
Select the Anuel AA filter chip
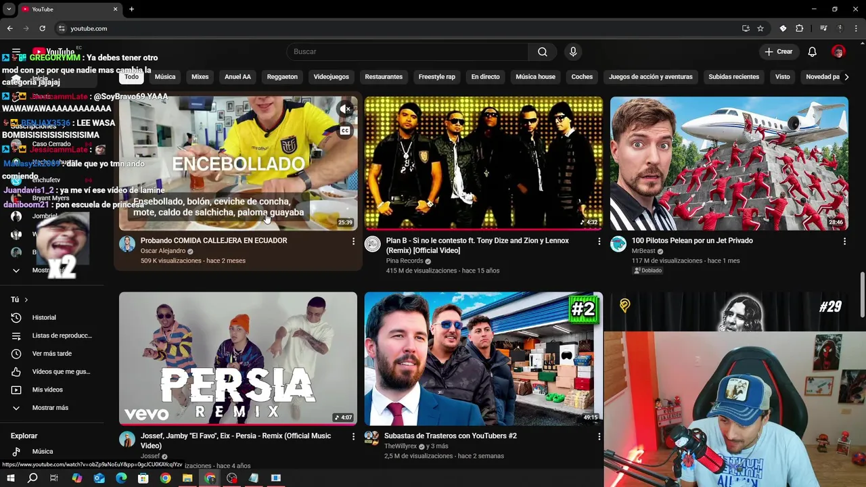click(x=237, y=77)
